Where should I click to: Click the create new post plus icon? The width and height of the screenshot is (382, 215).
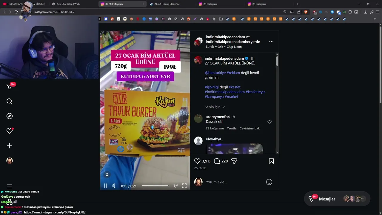tap(10, 146)
